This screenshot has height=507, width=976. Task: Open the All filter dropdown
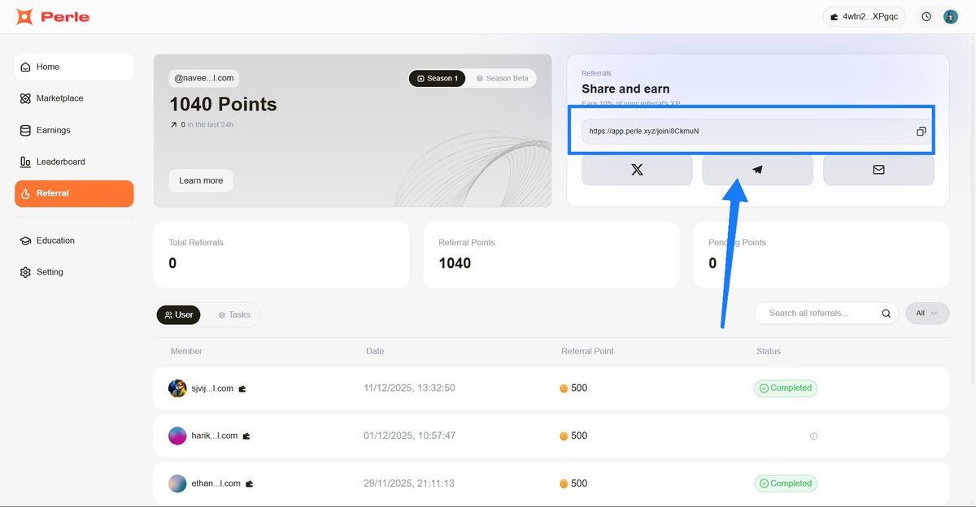coord(927,313)
